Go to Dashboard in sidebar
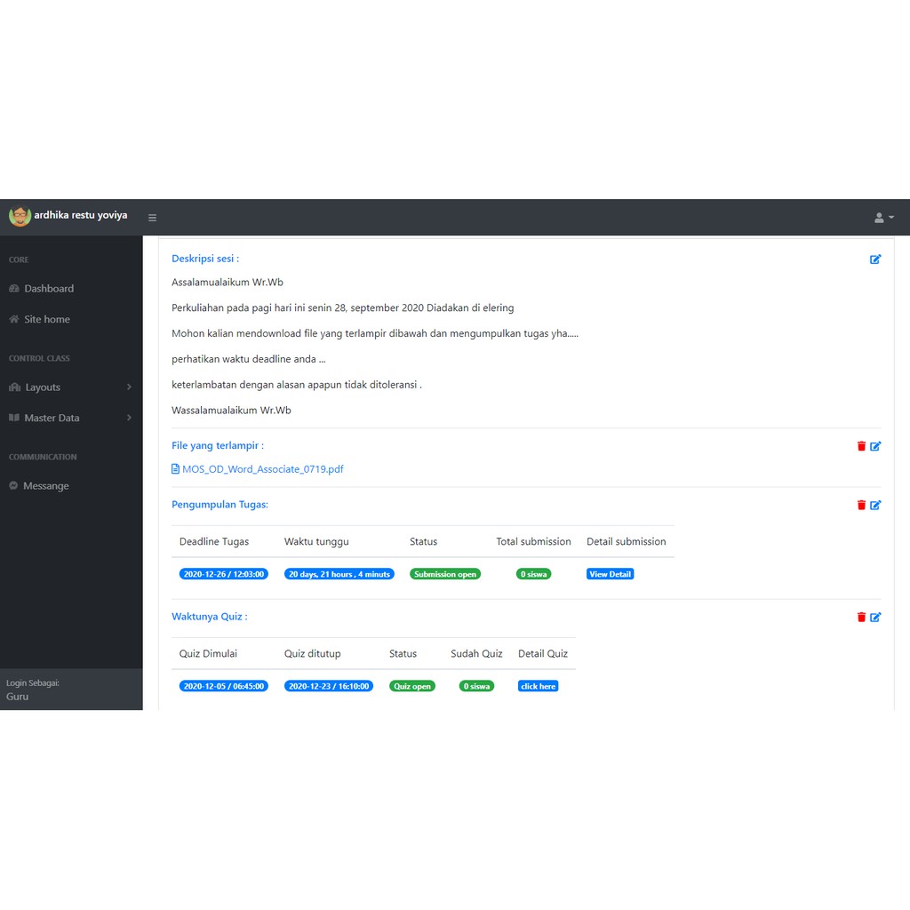This screenshot has width=910, height=910. 49,289
